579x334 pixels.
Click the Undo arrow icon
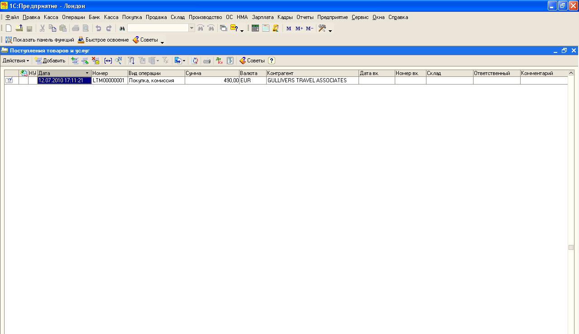[98, 28]
